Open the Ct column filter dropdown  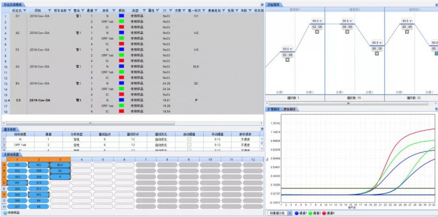click(x=170, y=10)
